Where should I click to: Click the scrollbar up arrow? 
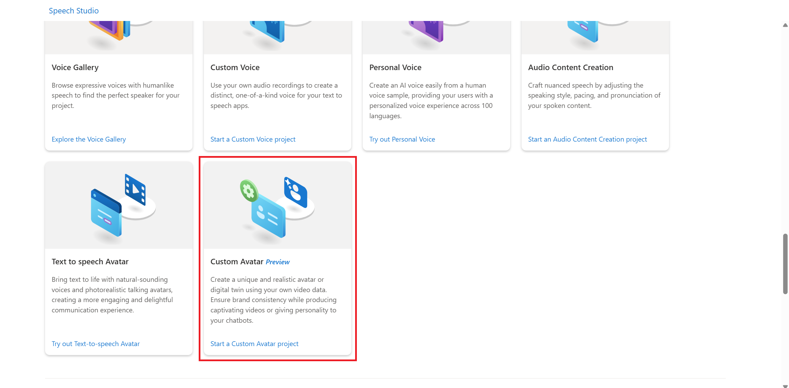coord(785,25)
